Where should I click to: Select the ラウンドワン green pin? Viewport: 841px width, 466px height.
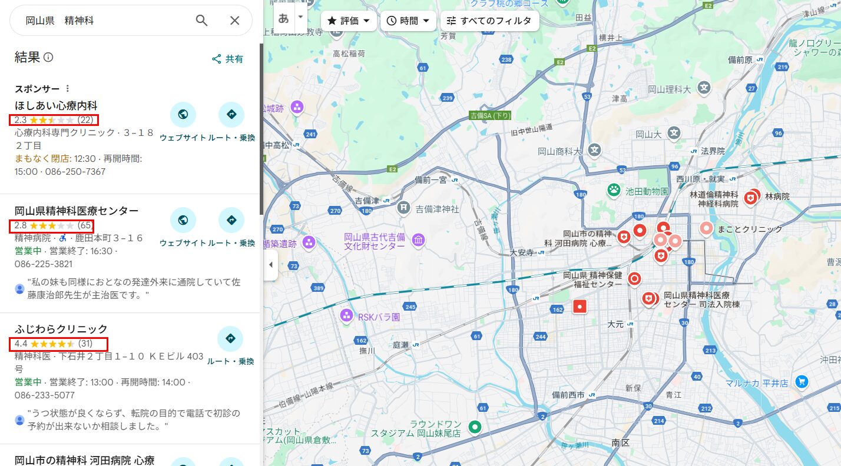point(475,427)
